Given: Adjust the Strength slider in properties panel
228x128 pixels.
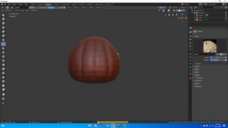Looking at the screenshot, I should pyautogui.click(x=217, y=60).
